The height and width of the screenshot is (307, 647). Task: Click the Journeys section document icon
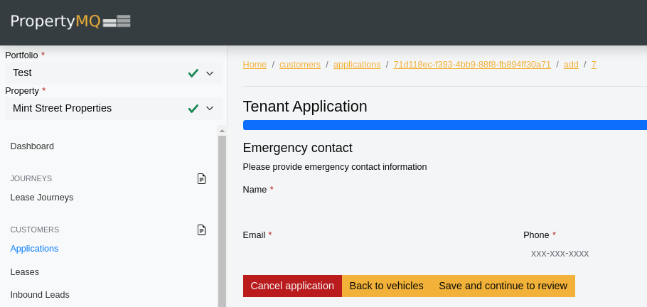[202, 178]
